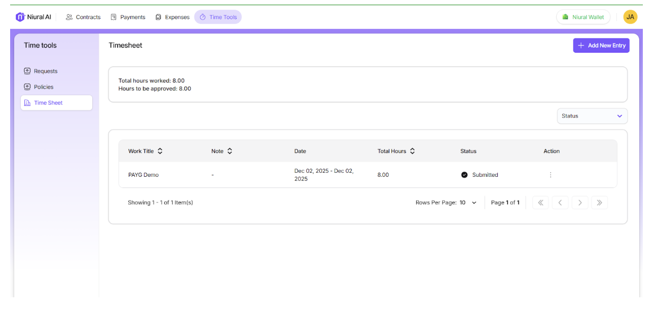Go to the next page arrow
This screenshot has width=655, height=312.
pyautogui.click(x=579, y=203)
